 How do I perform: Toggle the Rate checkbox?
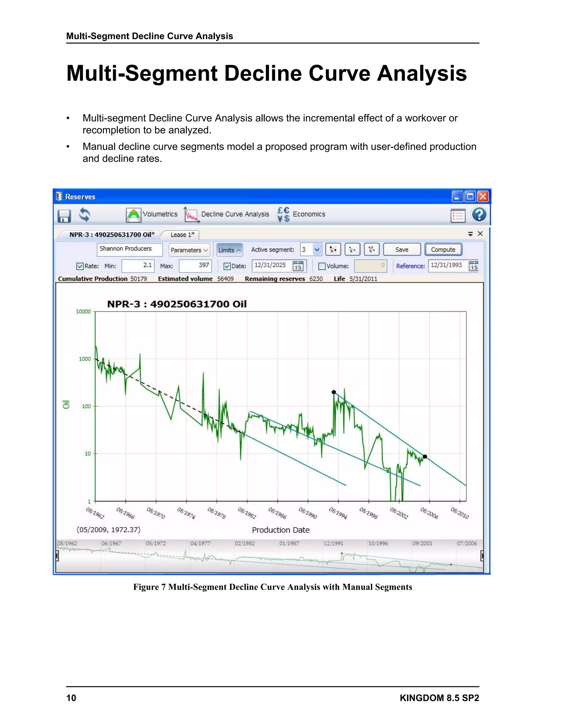(x=80, y=266)
